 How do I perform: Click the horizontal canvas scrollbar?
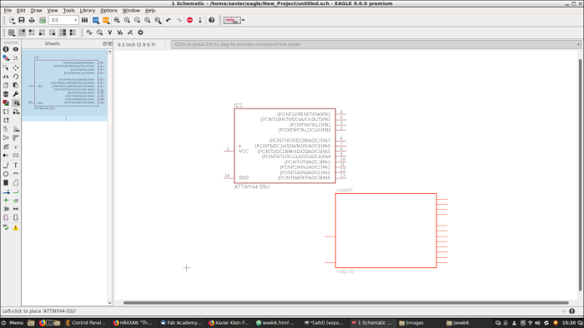(345, 303)
